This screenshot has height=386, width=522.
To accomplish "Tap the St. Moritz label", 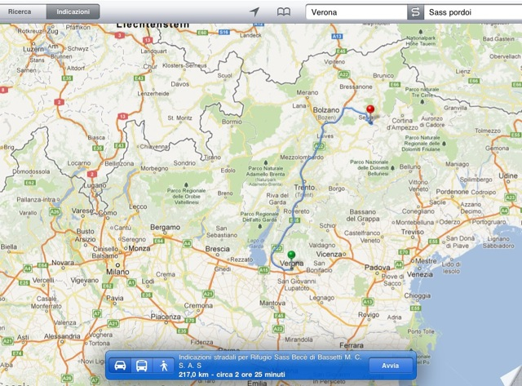I will (179, 118).
